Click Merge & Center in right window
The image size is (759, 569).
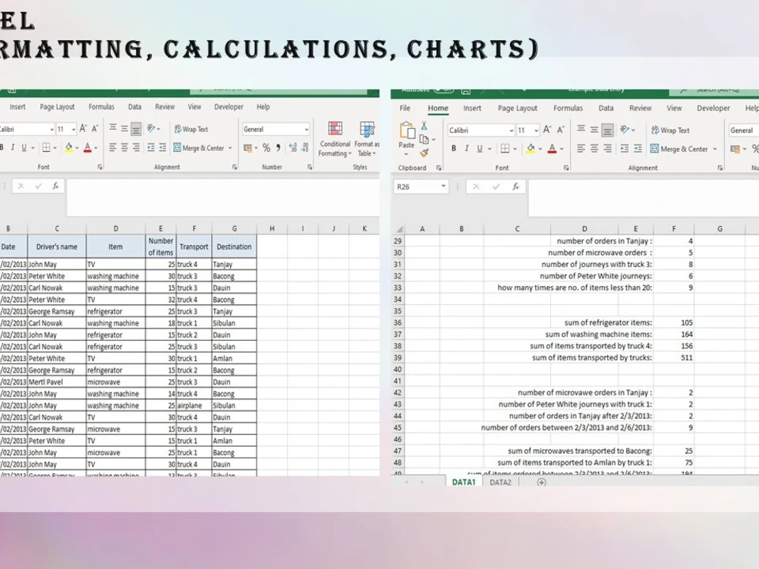coord(679,149)
